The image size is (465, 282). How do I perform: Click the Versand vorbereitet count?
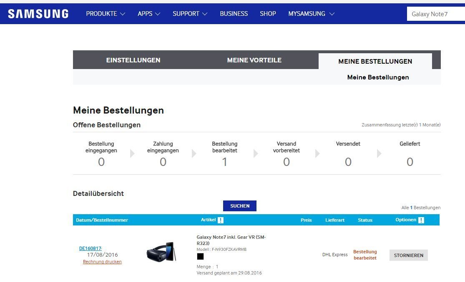[287, 162]
